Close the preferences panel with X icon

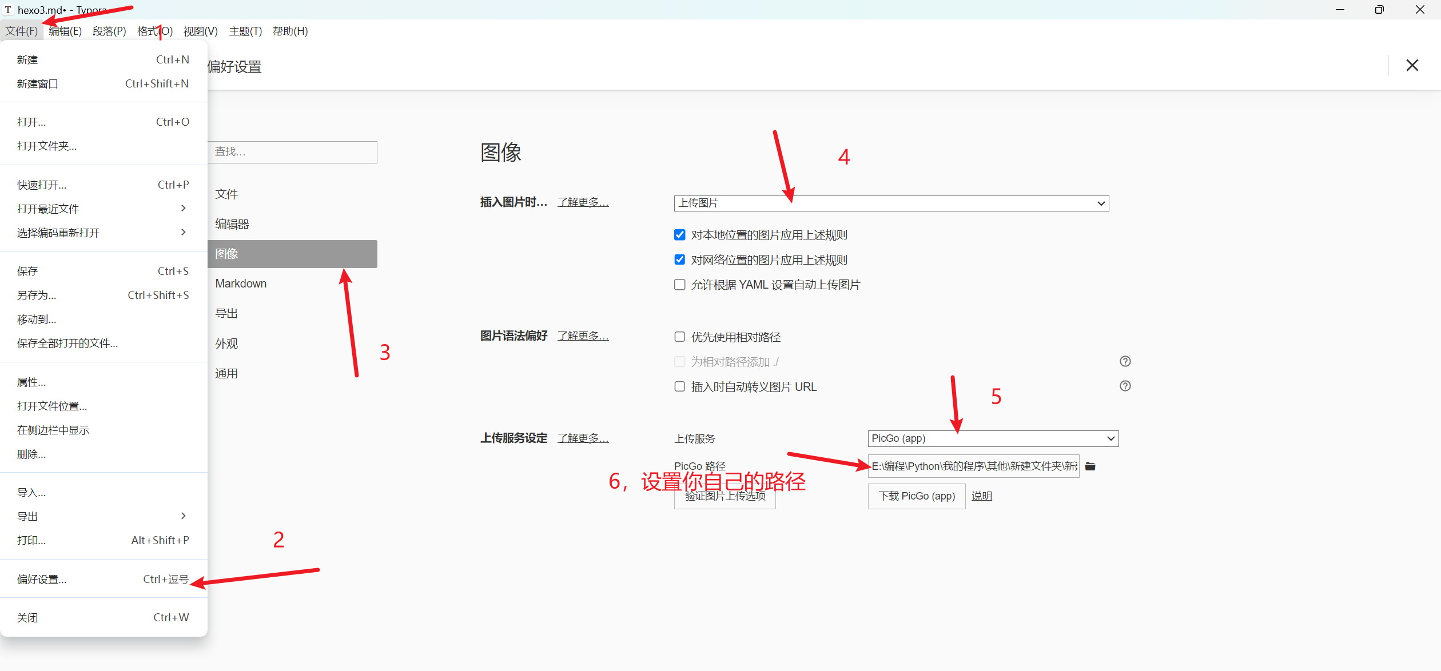tap(1412, 66)
